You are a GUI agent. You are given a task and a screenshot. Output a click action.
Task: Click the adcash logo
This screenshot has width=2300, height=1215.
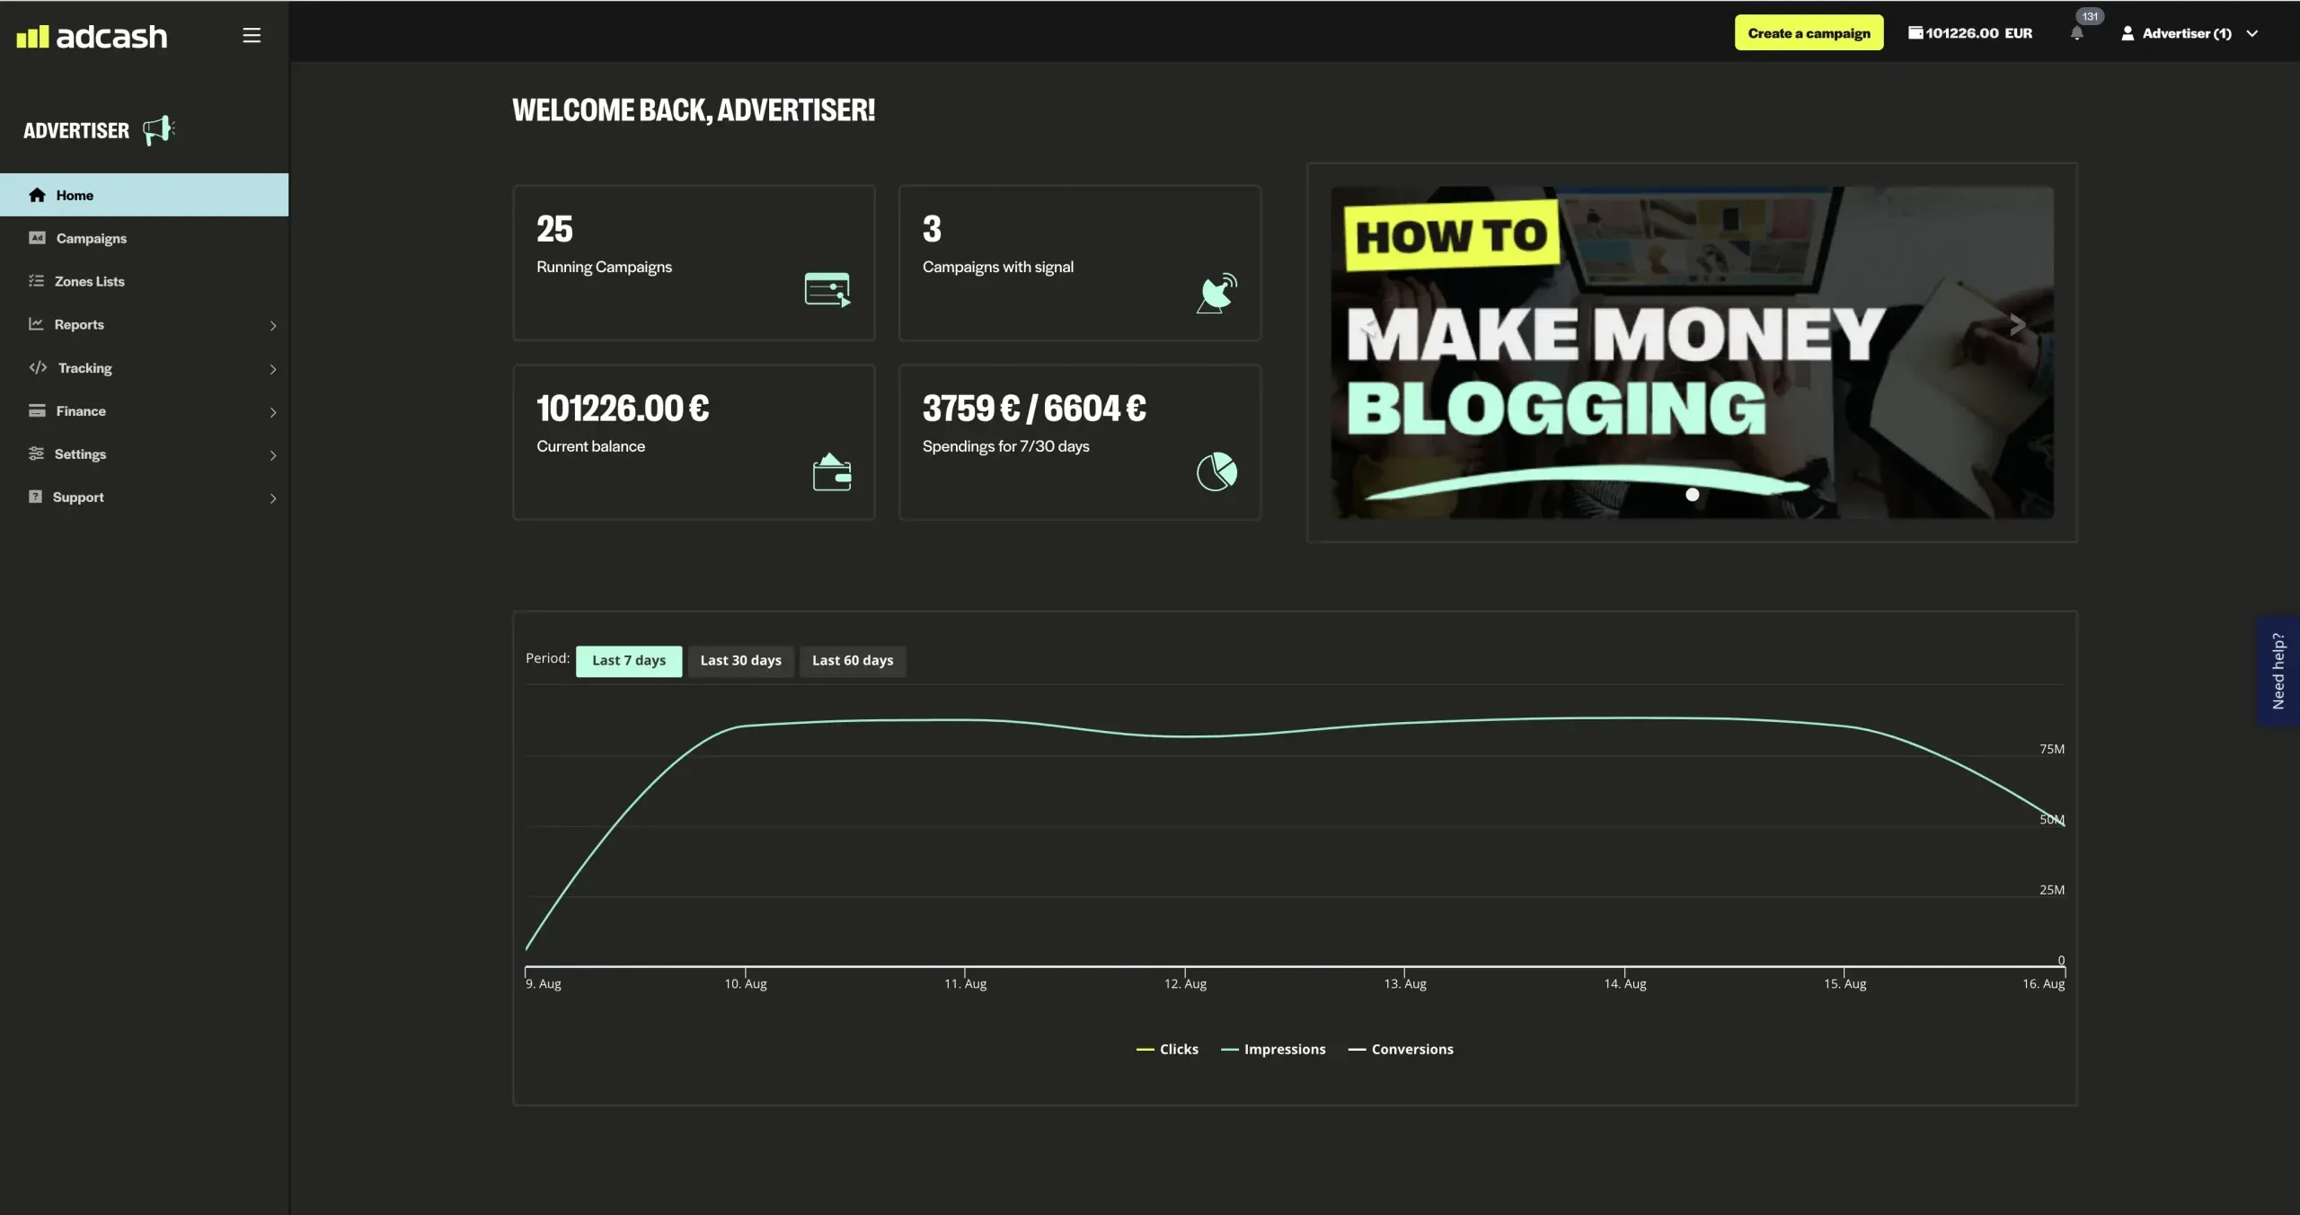pyautogui.click(x=92, y=36)
